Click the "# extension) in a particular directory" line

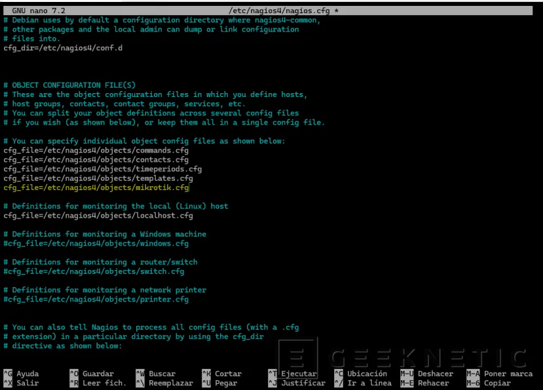(x=134, y=337)
